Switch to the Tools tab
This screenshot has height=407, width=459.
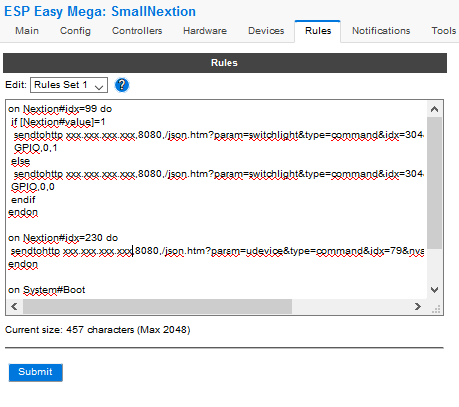click(x=444, y=31)
